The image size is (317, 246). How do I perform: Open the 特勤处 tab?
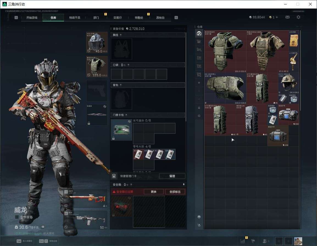(x=139, y=18)
